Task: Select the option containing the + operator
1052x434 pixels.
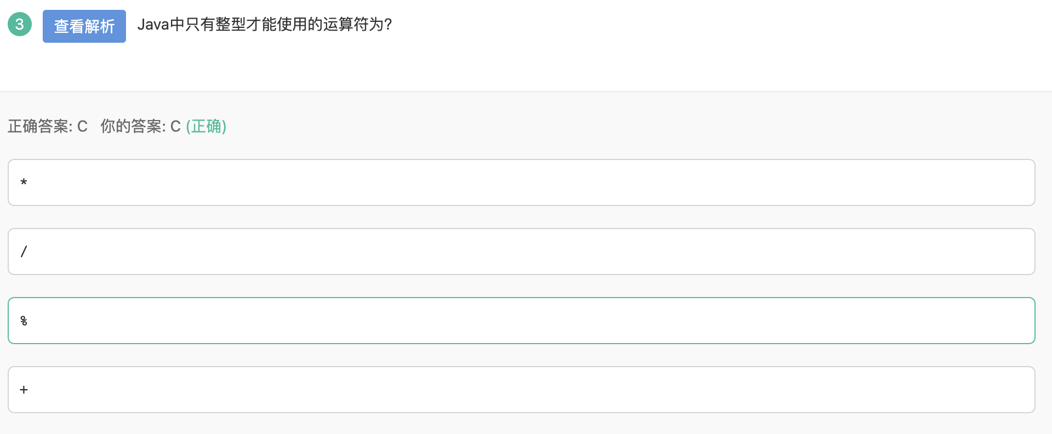Action: coord(521,389)
